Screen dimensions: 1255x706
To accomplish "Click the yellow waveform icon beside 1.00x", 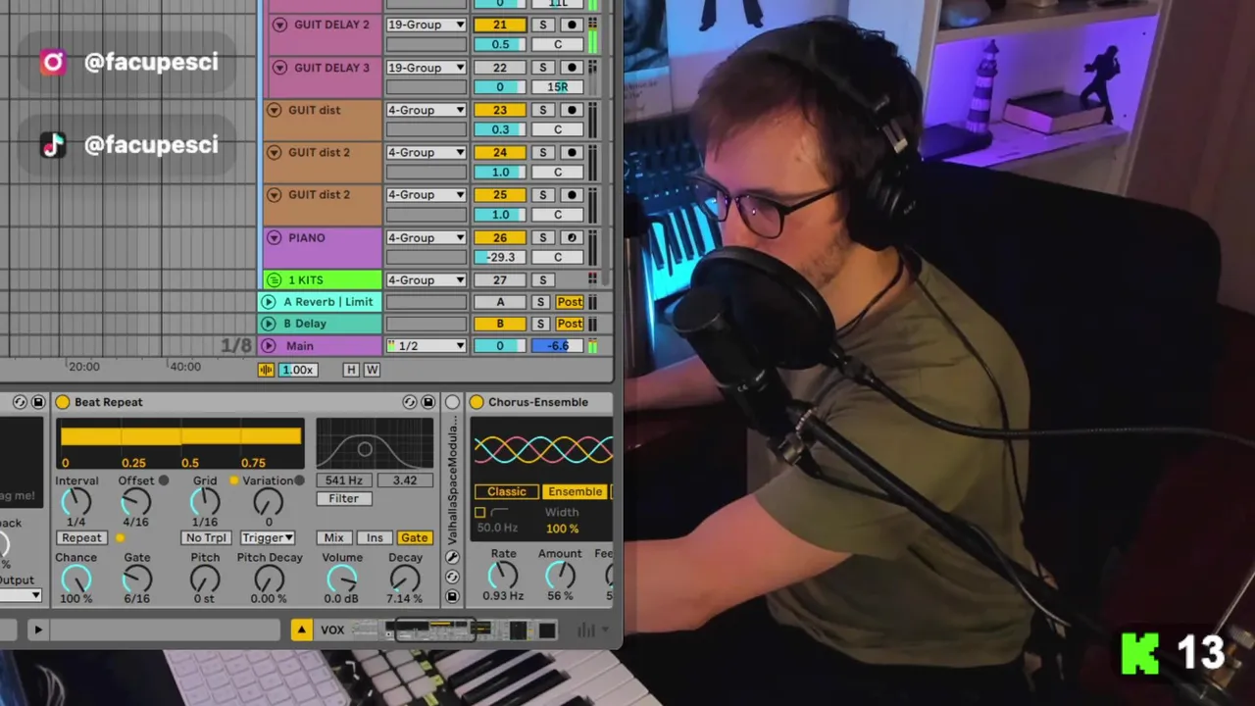I will click(x=266, y=370).
